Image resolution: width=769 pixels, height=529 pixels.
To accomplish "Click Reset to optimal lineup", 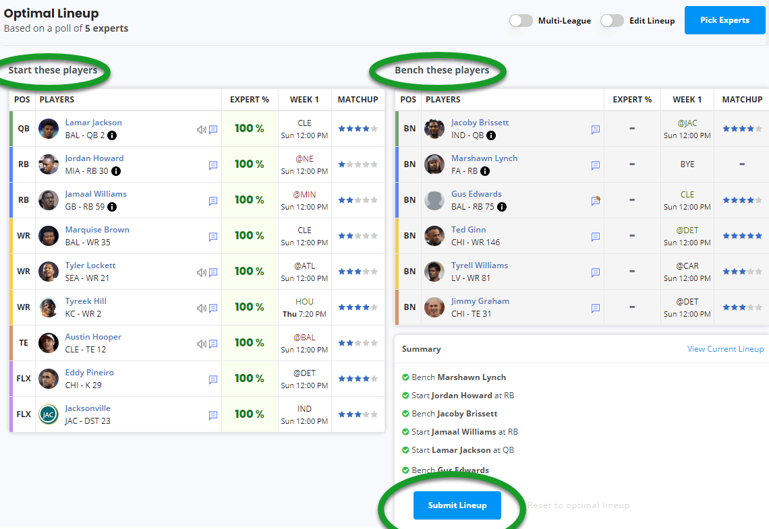I will 578,505.
